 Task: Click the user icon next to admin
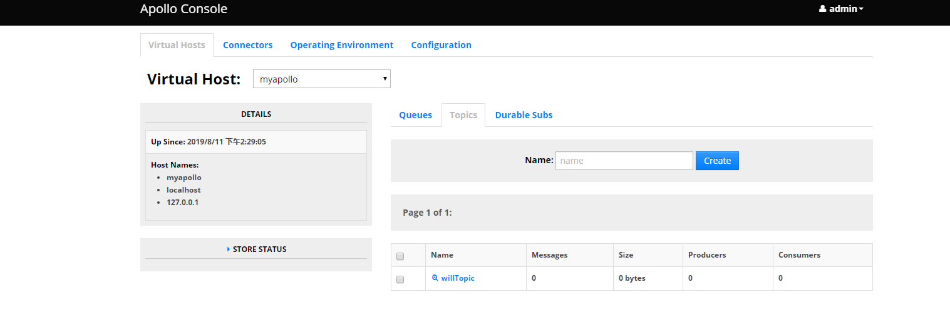[x=822, y=9]
